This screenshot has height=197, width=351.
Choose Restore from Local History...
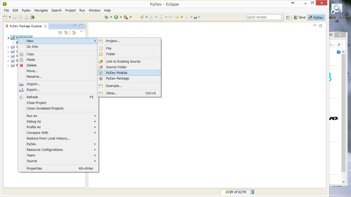pyautogui.click(x=58, y=138)
